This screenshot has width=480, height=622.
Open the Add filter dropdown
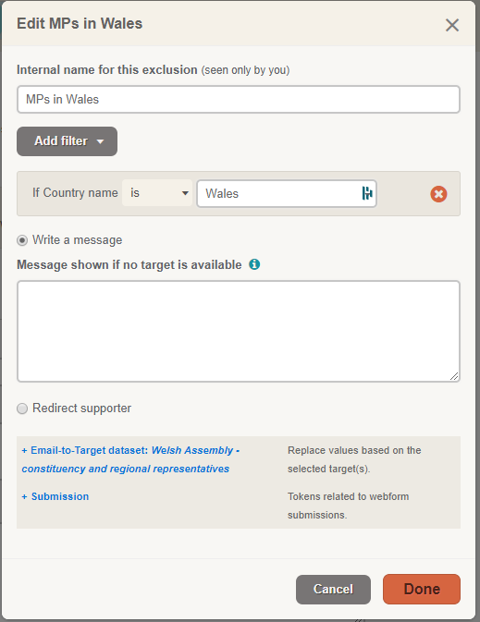click(x=68, y=141)
